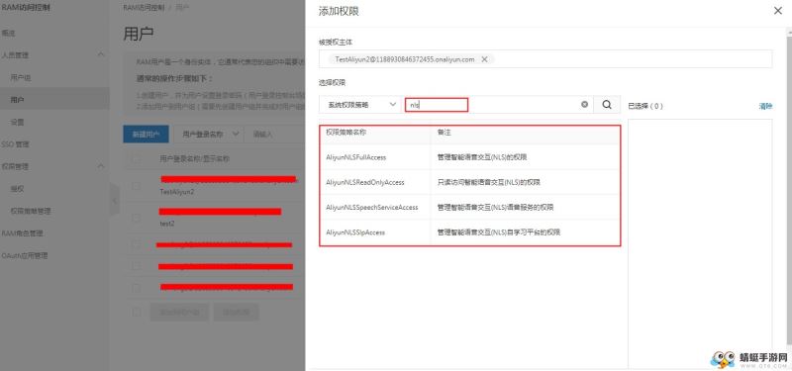
Task: Click the 新建用户 button
Action: click(x=146, y=135)
